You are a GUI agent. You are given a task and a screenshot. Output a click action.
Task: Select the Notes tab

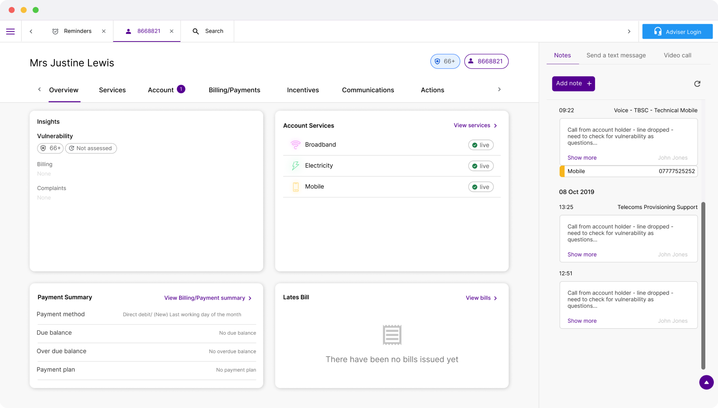pyautogui.click(x=562, y=55)
